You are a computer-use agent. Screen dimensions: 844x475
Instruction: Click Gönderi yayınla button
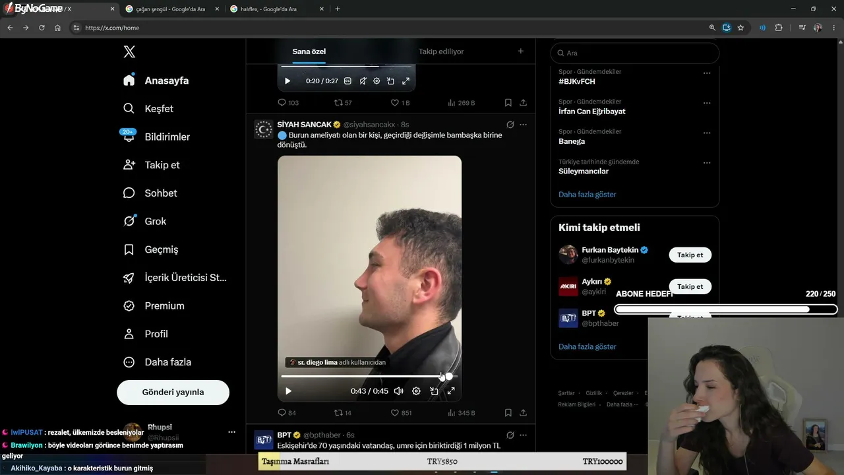click(x=173, y=392)
